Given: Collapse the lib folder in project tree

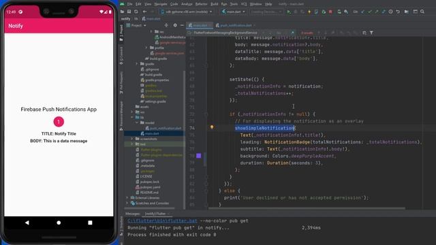Looking at the screenshot, I should point(132,117).
